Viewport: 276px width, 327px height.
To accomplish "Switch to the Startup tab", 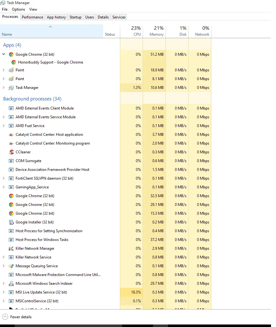I will click(x=75, y=17).
